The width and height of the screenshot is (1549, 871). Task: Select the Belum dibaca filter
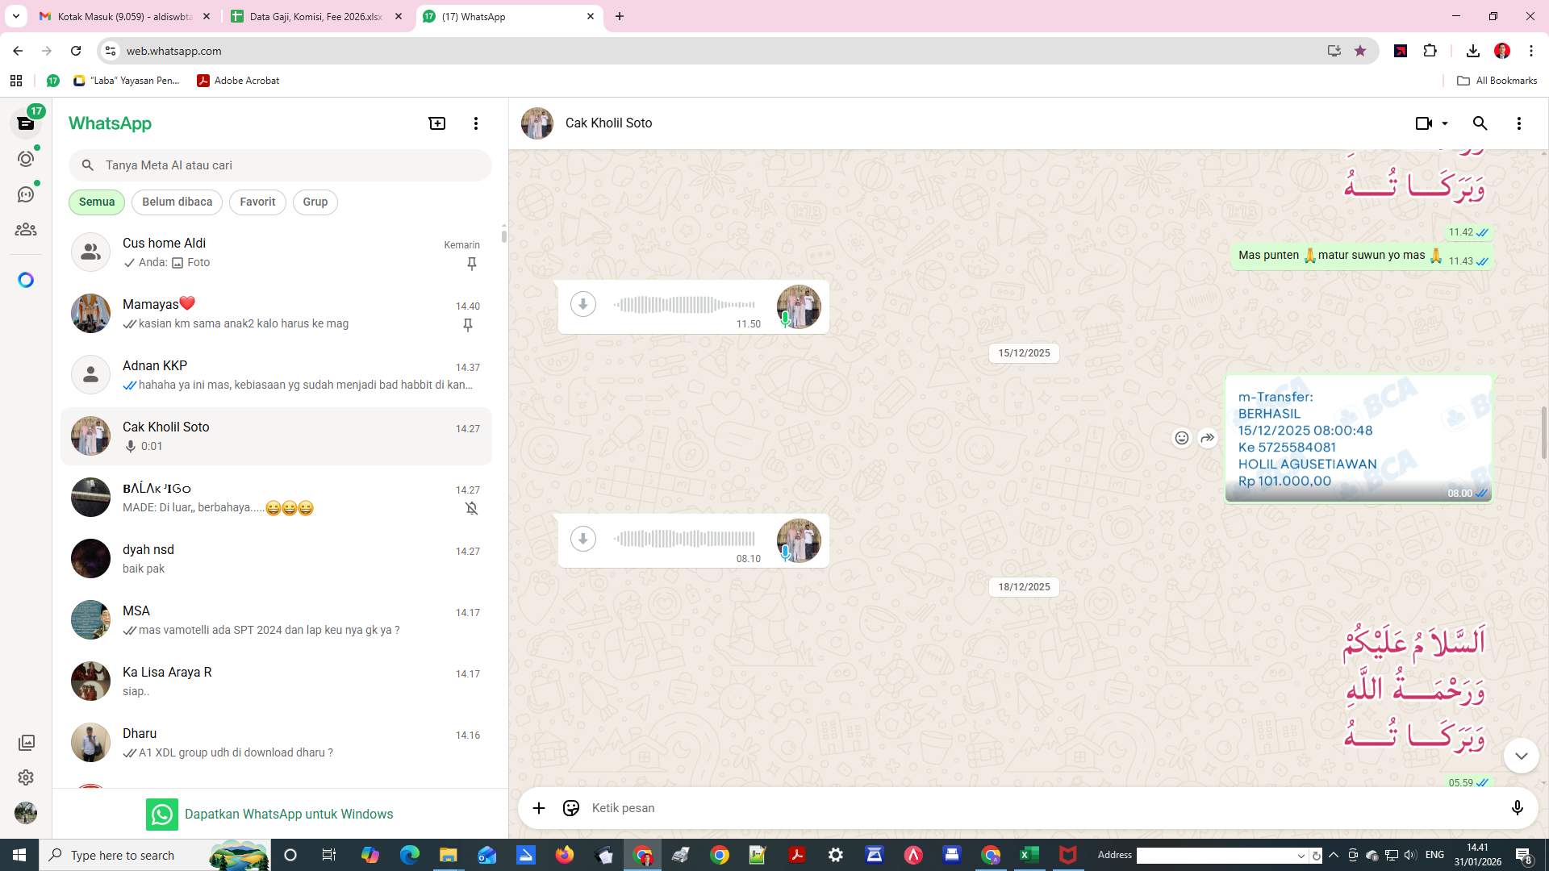177,202
